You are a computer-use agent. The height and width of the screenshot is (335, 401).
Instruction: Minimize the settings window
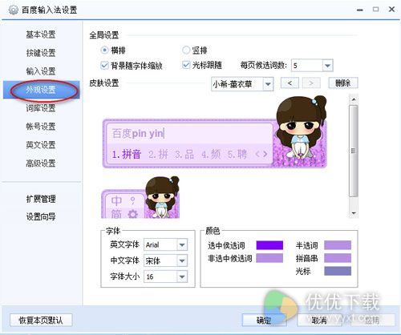point(360,10)
